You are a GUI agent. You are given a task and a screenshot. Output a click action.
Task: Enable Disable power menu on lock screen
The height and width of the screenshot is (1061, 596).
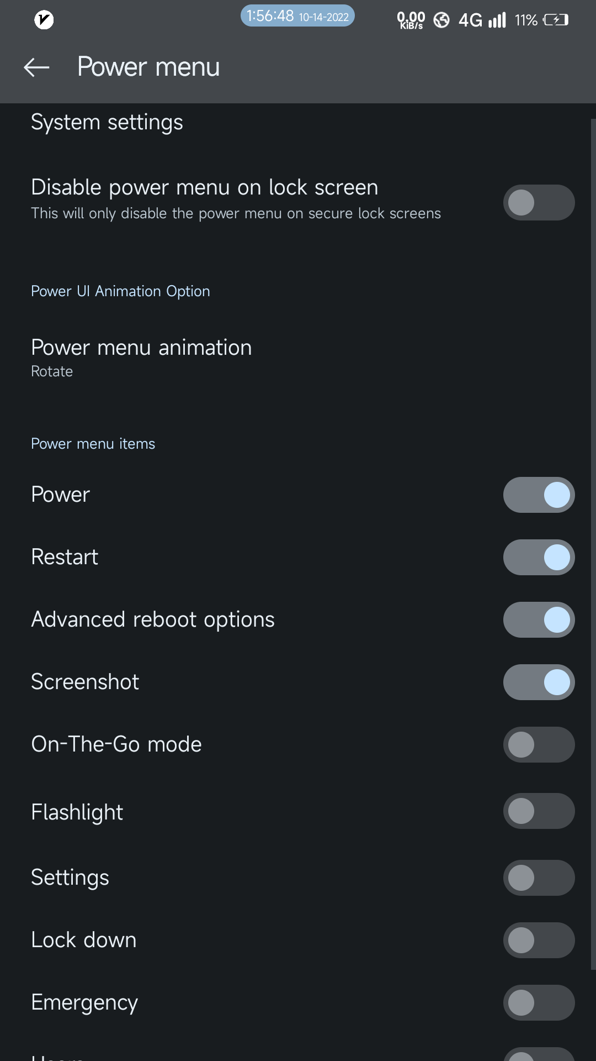coord(539,202)
